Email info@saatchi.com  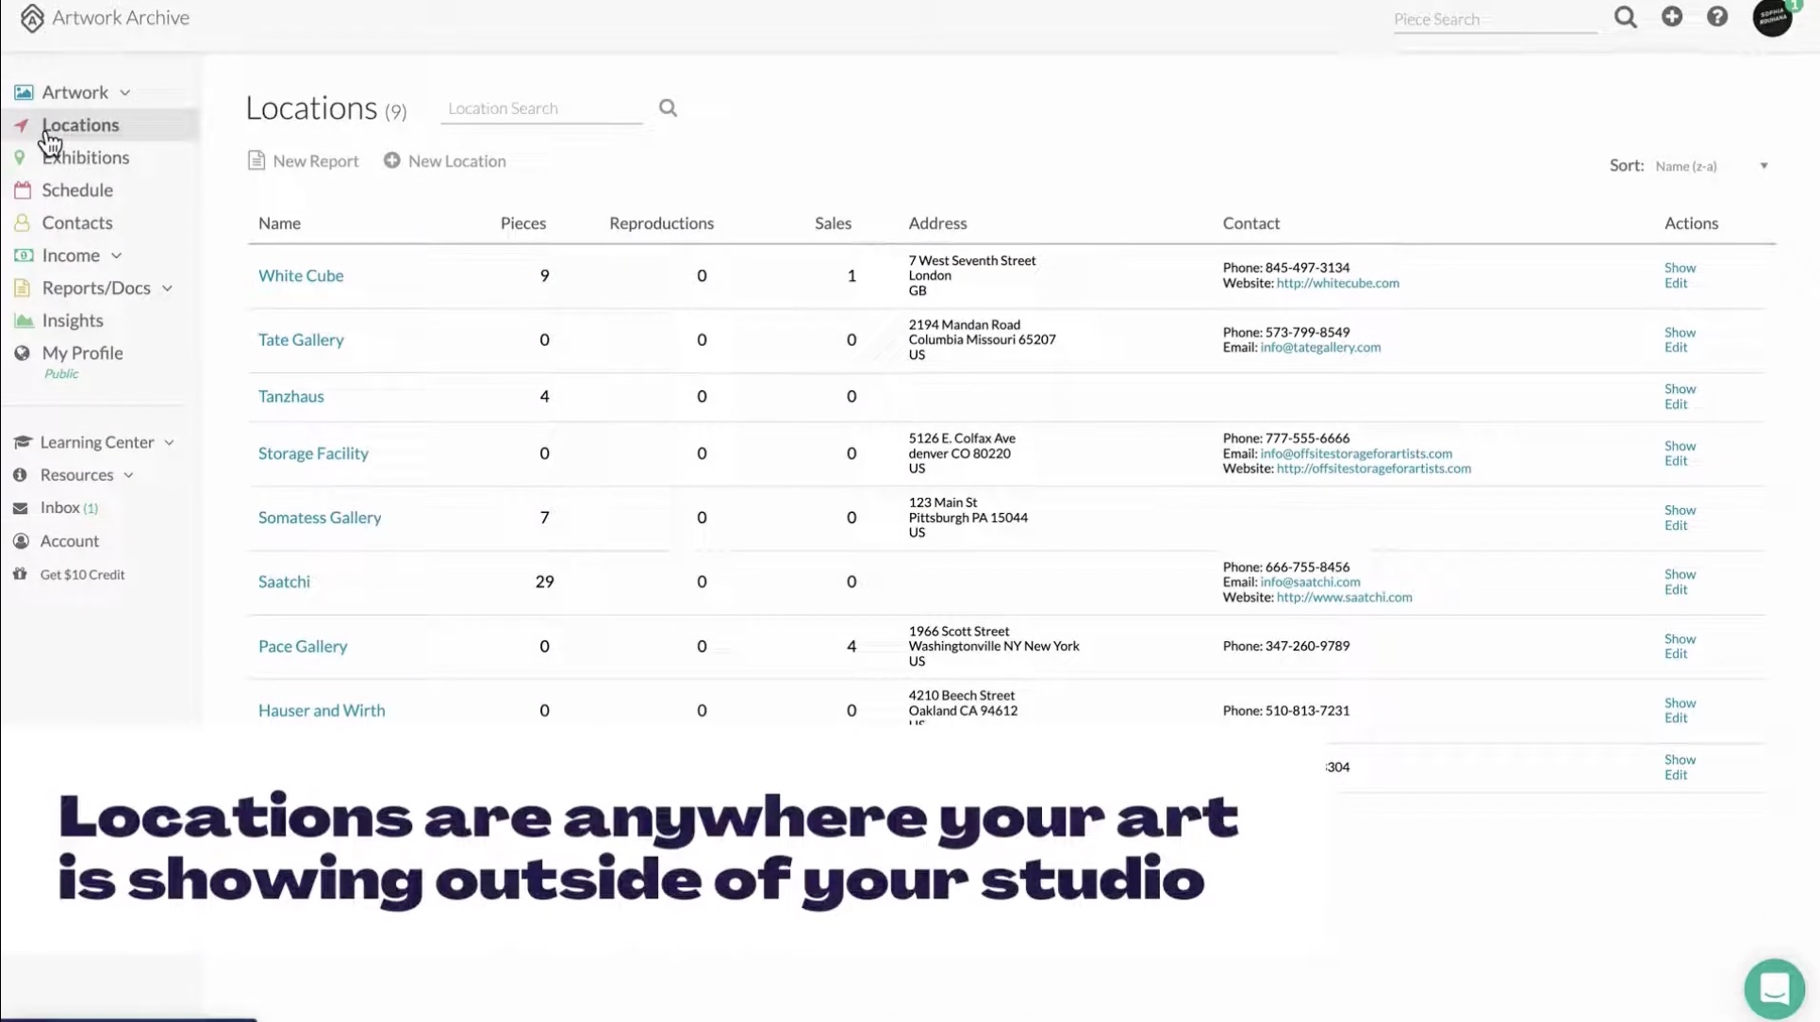(1310, 582)
